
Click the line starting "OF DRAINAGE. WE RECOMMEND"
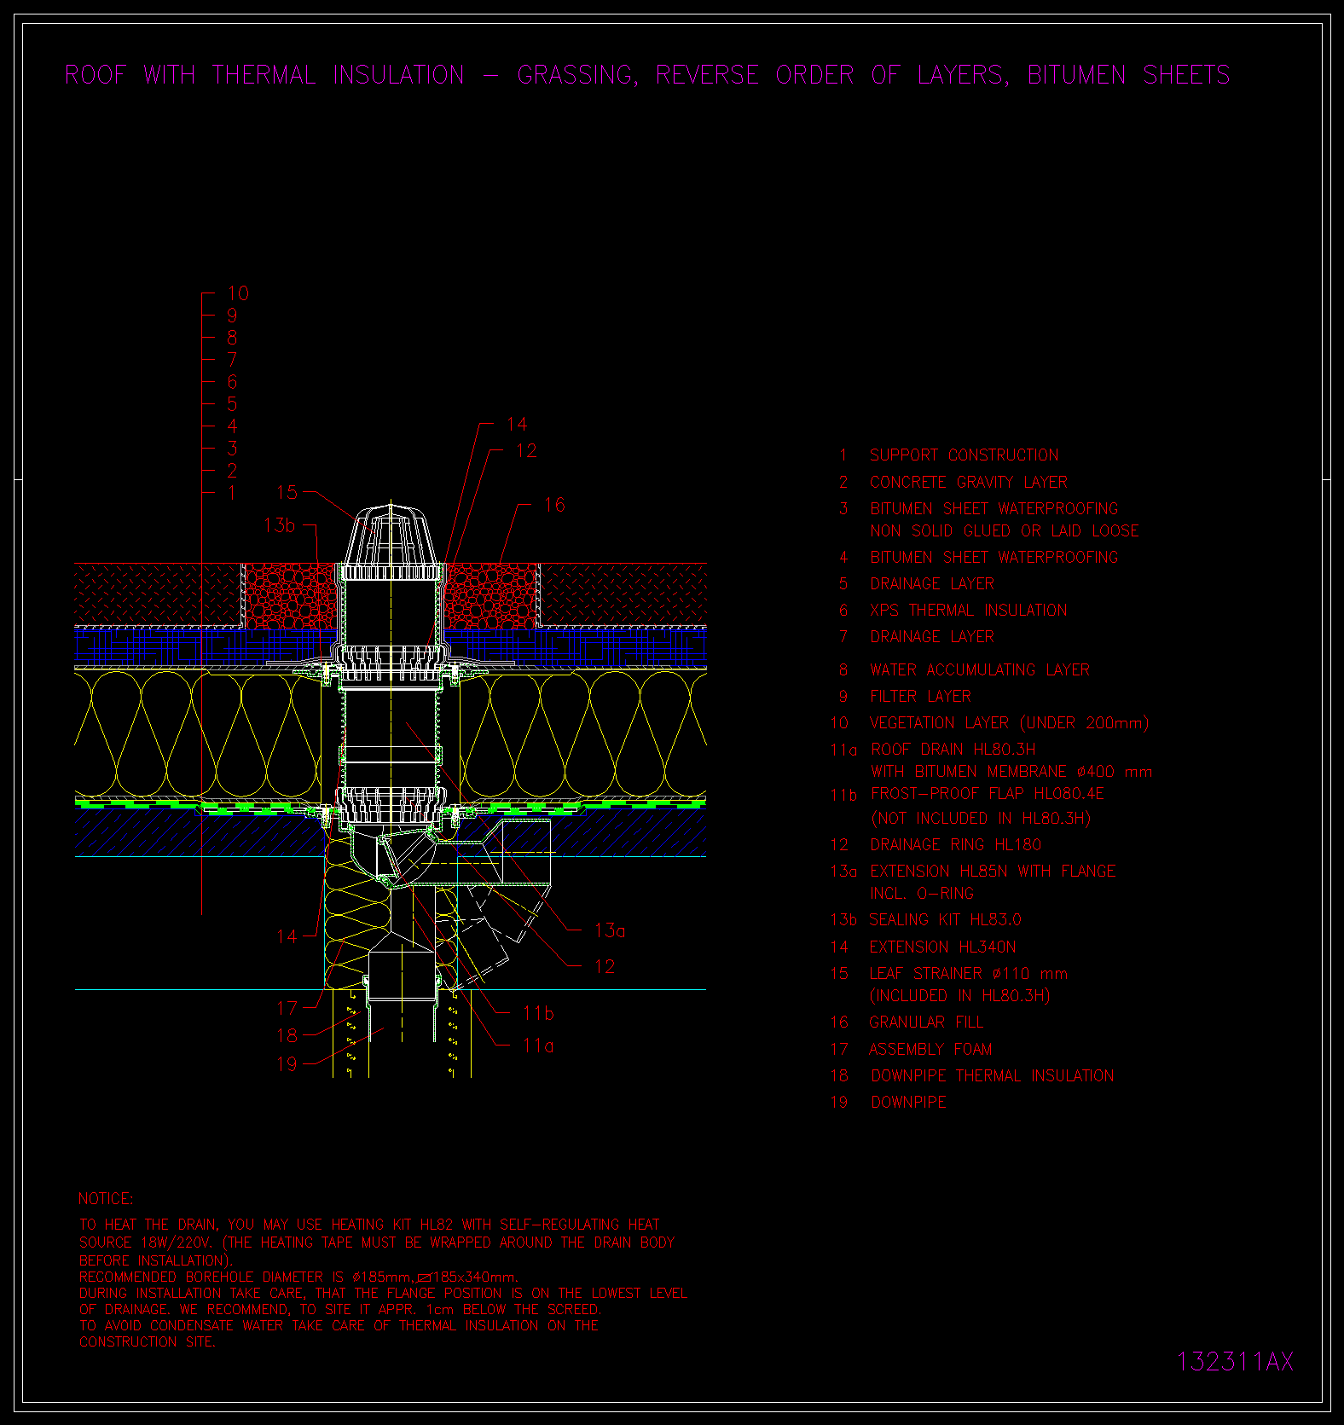(340, 1309)
